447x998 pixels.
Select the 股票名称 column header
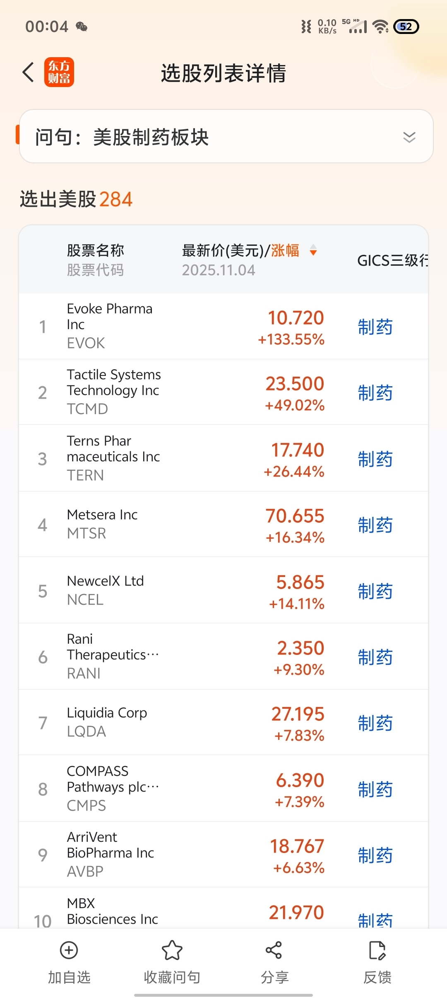pos(96,250)
